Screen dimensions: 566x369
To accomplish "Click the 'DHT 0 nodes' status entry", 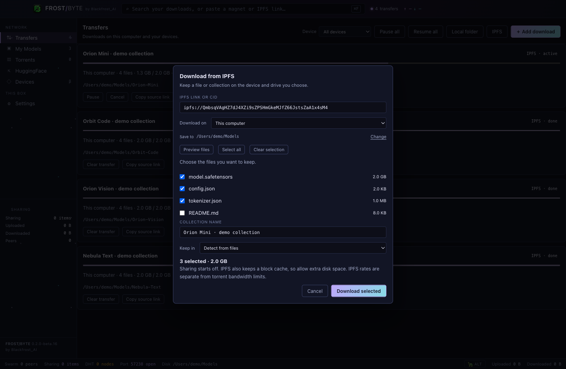I will coord(99,364).
